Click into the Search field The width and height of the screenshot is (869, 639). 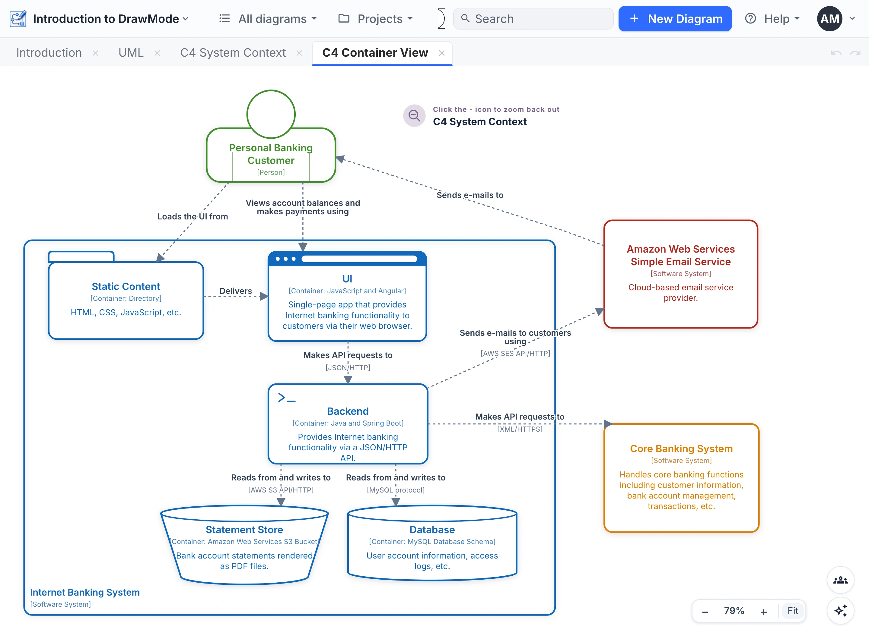[533, 19]
